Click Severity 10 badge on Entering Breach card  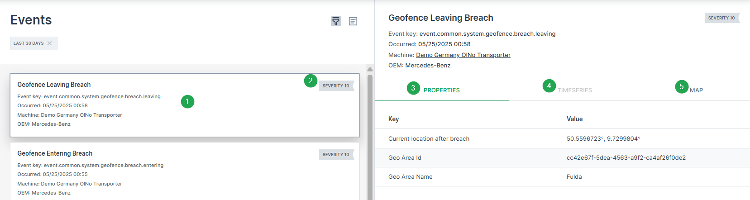[336, 155]
